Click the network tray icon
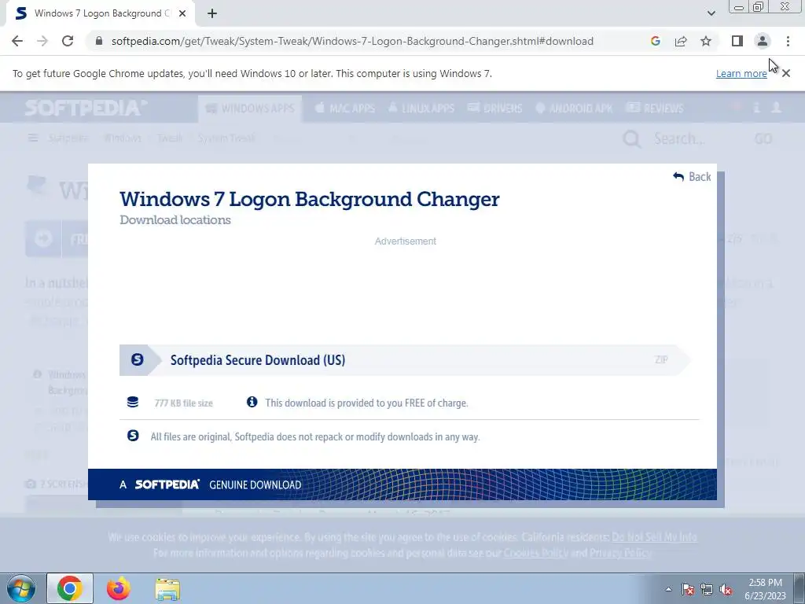 [707, 589]
